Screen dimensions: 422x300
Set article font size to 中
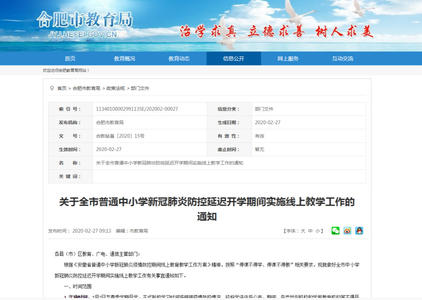(x=310, y=231)
